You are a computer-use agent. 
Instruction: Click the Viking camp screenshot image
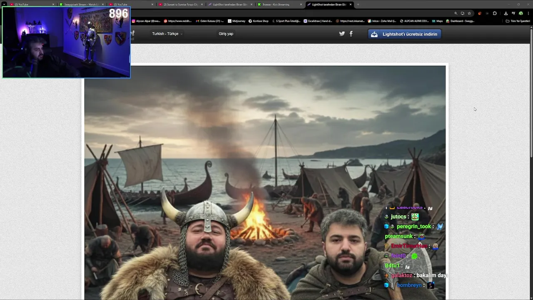coord(265,182)
